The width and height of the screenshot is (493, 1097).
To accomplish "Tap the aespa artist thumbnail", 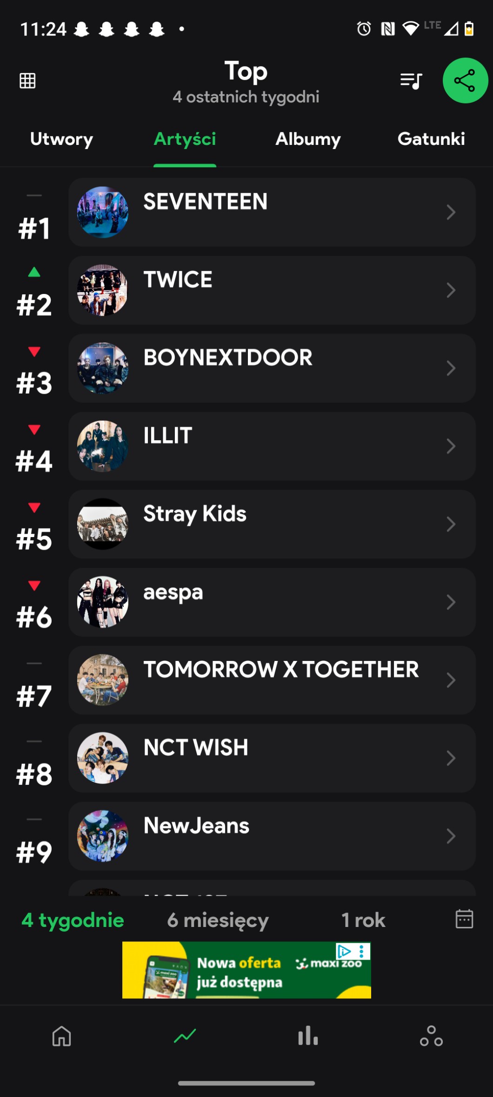I will (103, 602).
